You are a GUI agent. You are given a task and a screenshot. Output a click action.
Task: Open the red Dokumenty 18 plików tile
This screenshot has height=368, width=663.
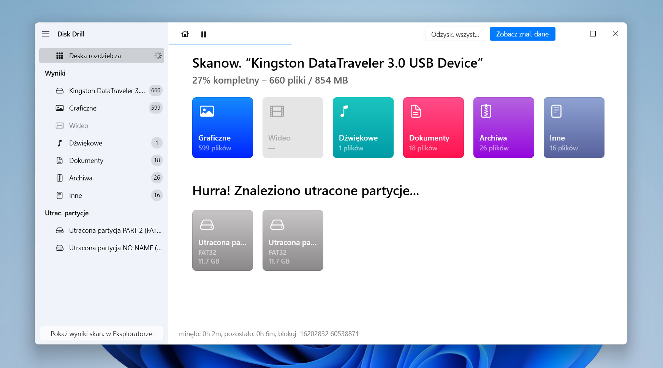434,128
